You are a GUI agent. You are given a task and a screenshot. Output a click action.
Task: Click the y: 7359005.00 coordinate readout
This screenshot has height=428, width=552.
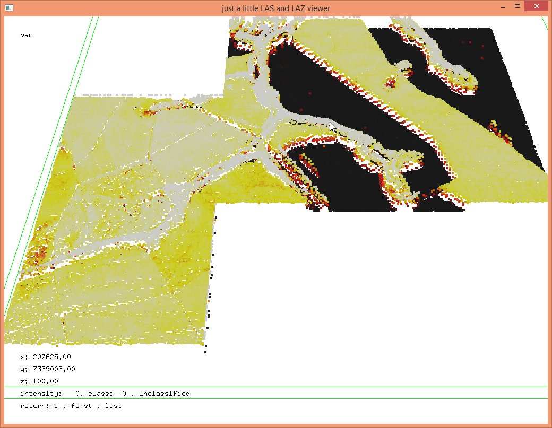[x=47, y=369]
